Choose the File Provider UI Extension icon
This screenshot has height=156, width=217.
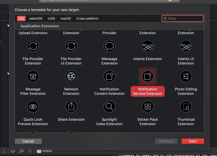pyautogui.click(x=71, y=46)
